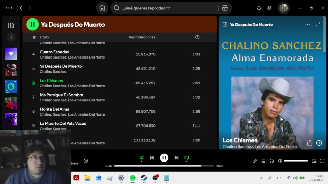Collapse the Now Playing panel icon

tap(225, 25)
